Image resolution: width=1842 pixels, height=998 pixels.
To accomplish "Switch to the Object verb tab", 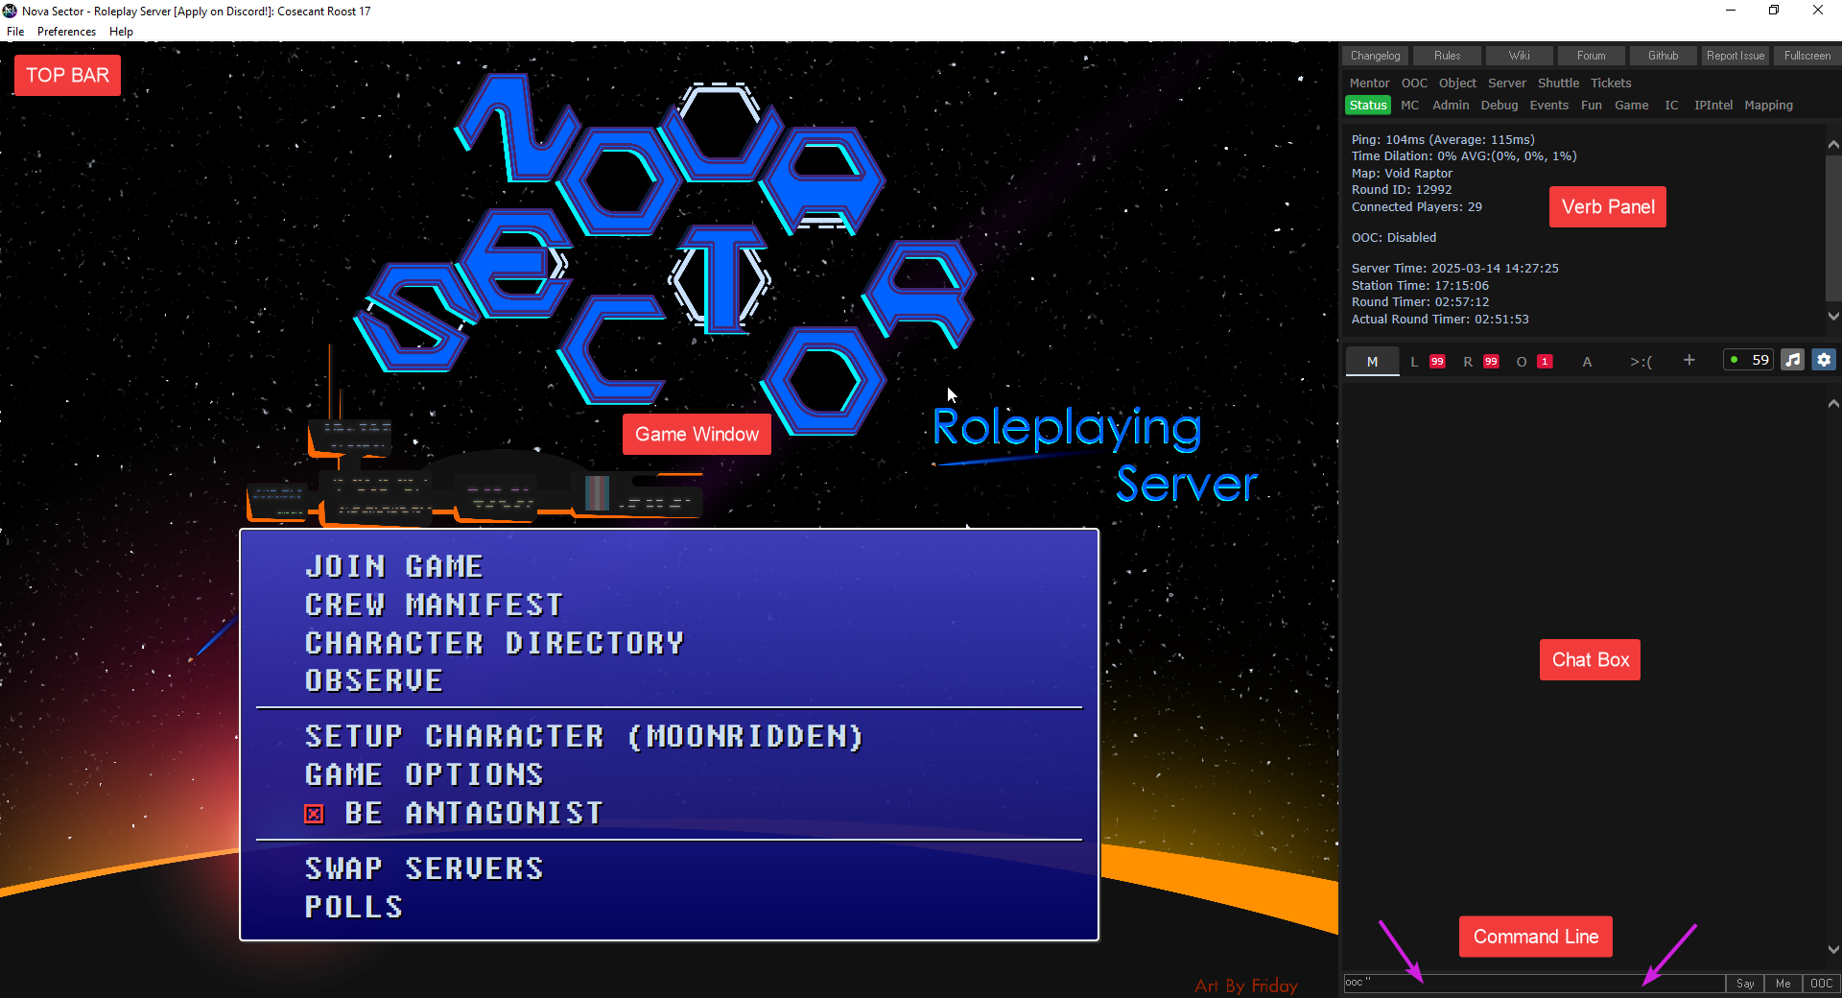I will point(1457,83).
